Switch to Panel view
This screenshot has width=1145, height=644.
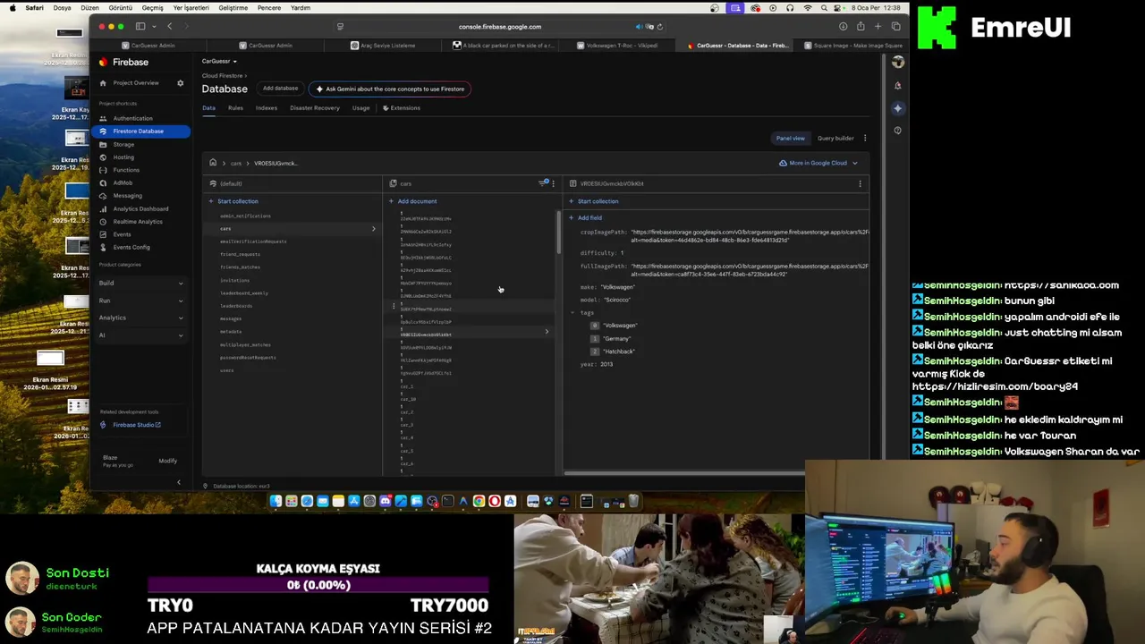(790, 138)
